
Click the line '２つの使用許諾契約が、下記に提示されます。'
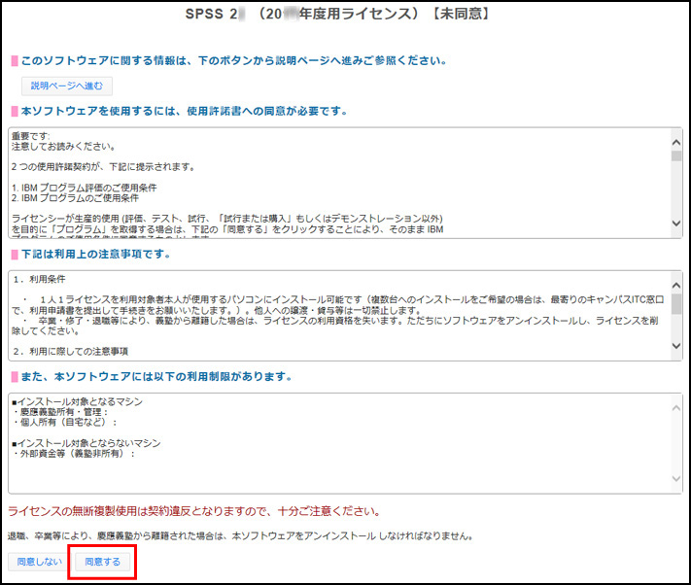point(103,167)
